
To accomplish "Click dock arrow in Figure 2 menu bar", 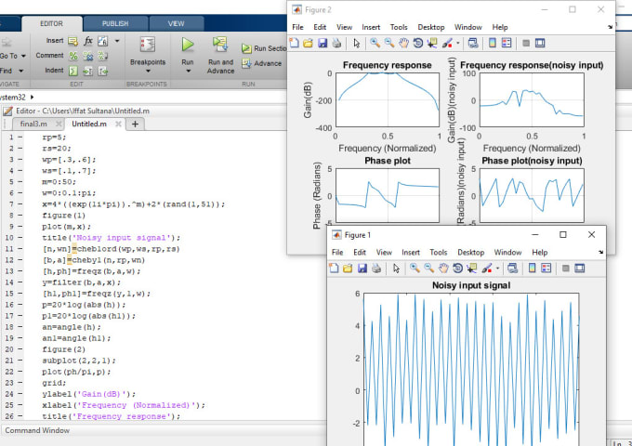I will (x=610, y=27).
